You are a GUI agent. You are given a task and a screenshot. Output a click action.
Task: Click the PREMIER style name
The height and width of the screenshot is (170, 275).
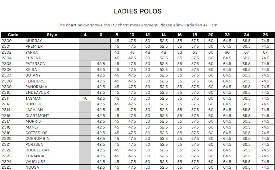pos(34,46)
